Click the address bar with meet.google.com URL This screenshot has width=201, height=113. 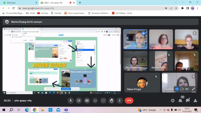92,8
